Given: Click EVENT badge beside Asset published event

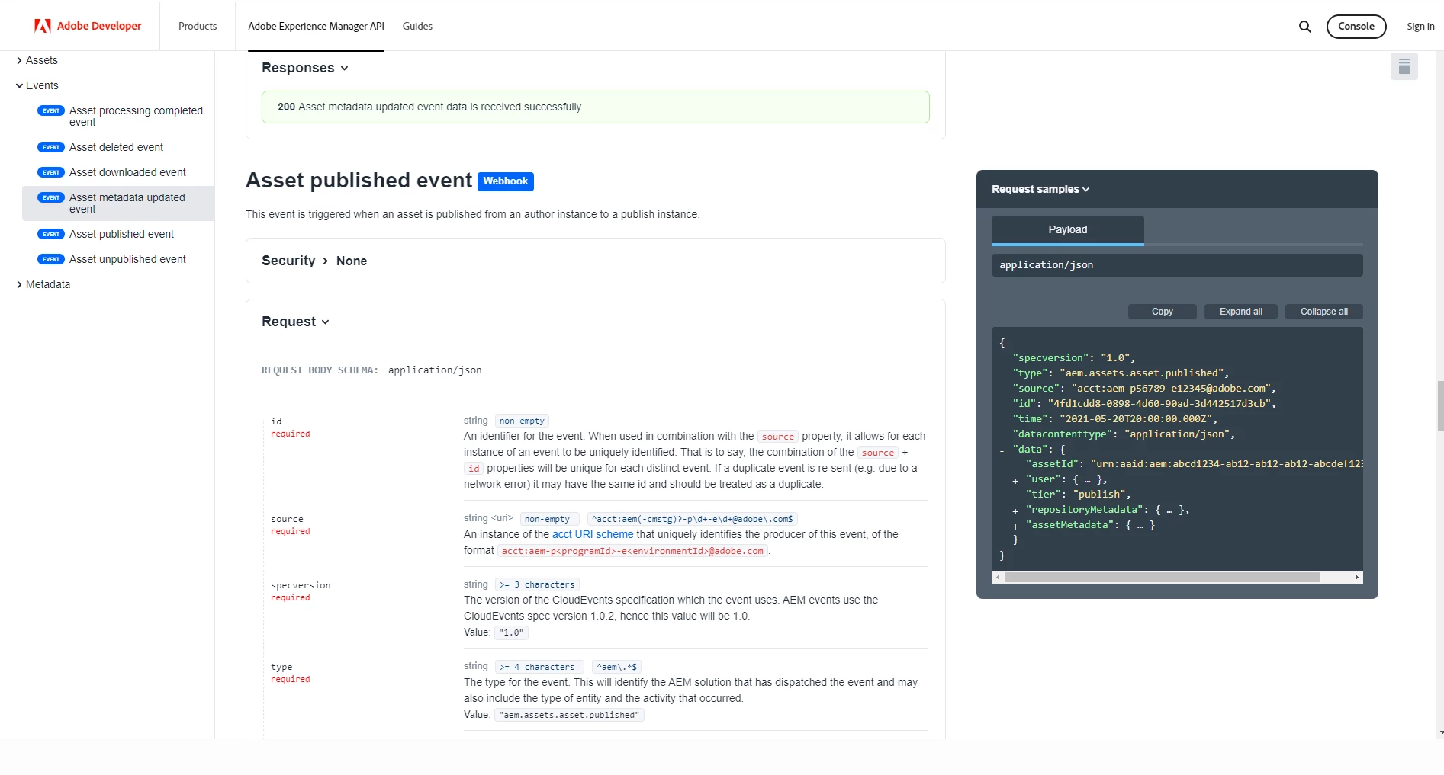Looking at the screenshot, I should click(51, 234).
